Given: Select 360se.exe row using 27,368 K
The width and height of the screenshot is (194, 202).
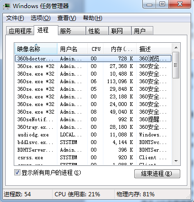Looking at the screenshot, I should [93, 66].
